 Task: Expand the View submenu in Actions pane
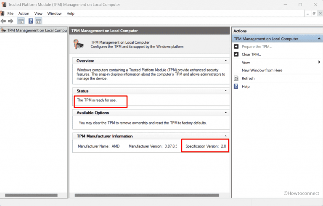coord(319,62)
